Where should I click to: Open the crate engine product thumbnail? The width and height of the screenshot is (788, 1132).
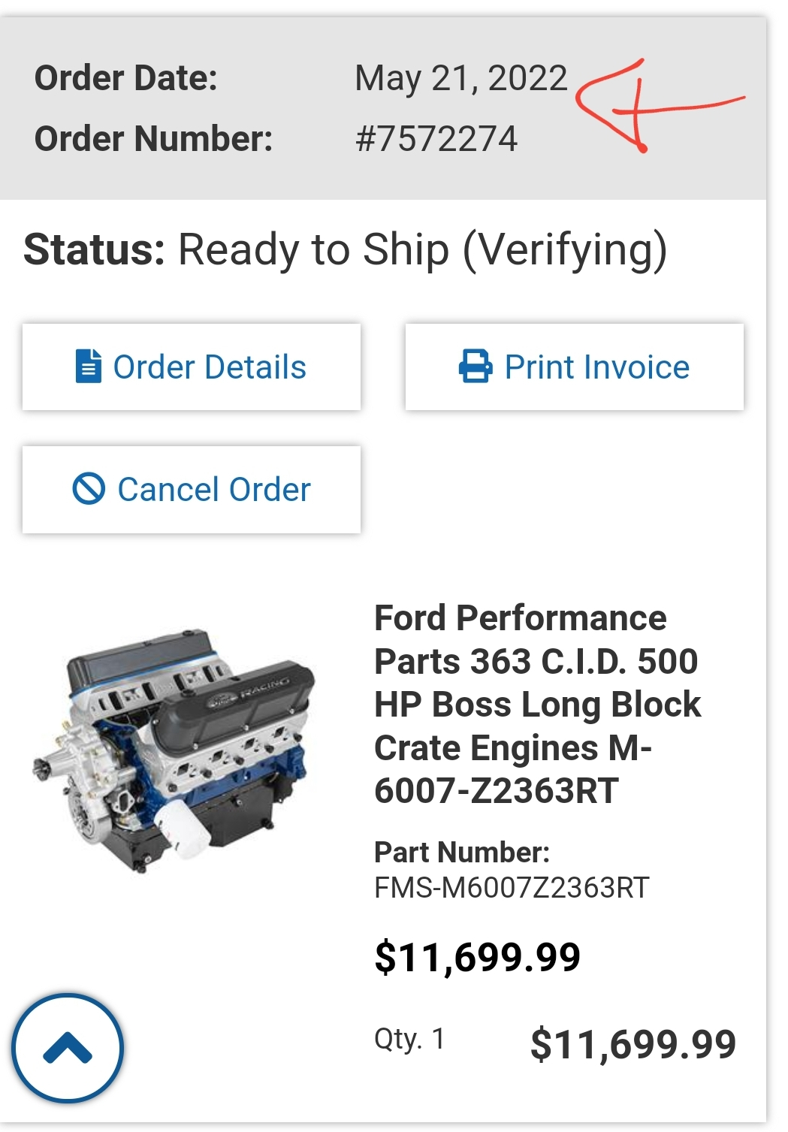tap(174, 751)
